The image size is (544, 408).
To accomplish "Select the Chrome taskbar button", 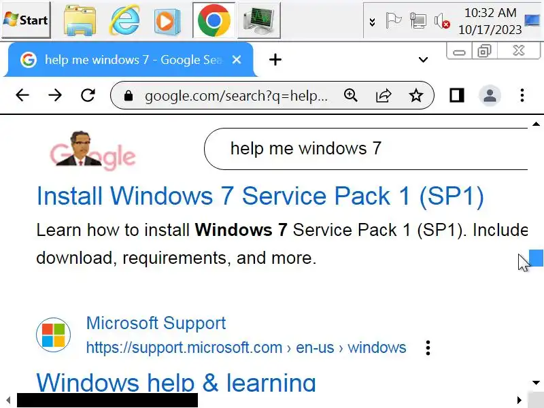I will 214,20.
